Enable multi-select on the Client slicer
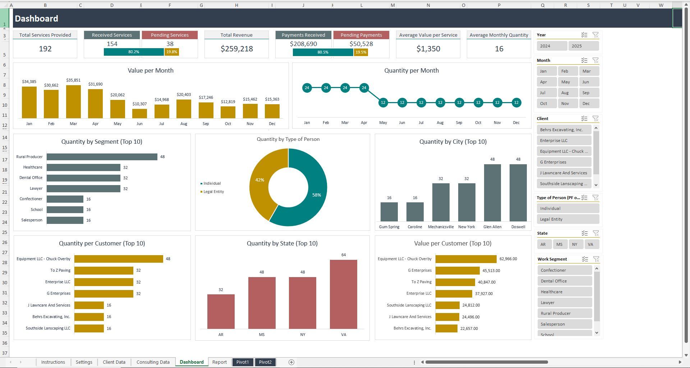The width and height of the screenshot is (690, 368). click(x=584, y=119)
